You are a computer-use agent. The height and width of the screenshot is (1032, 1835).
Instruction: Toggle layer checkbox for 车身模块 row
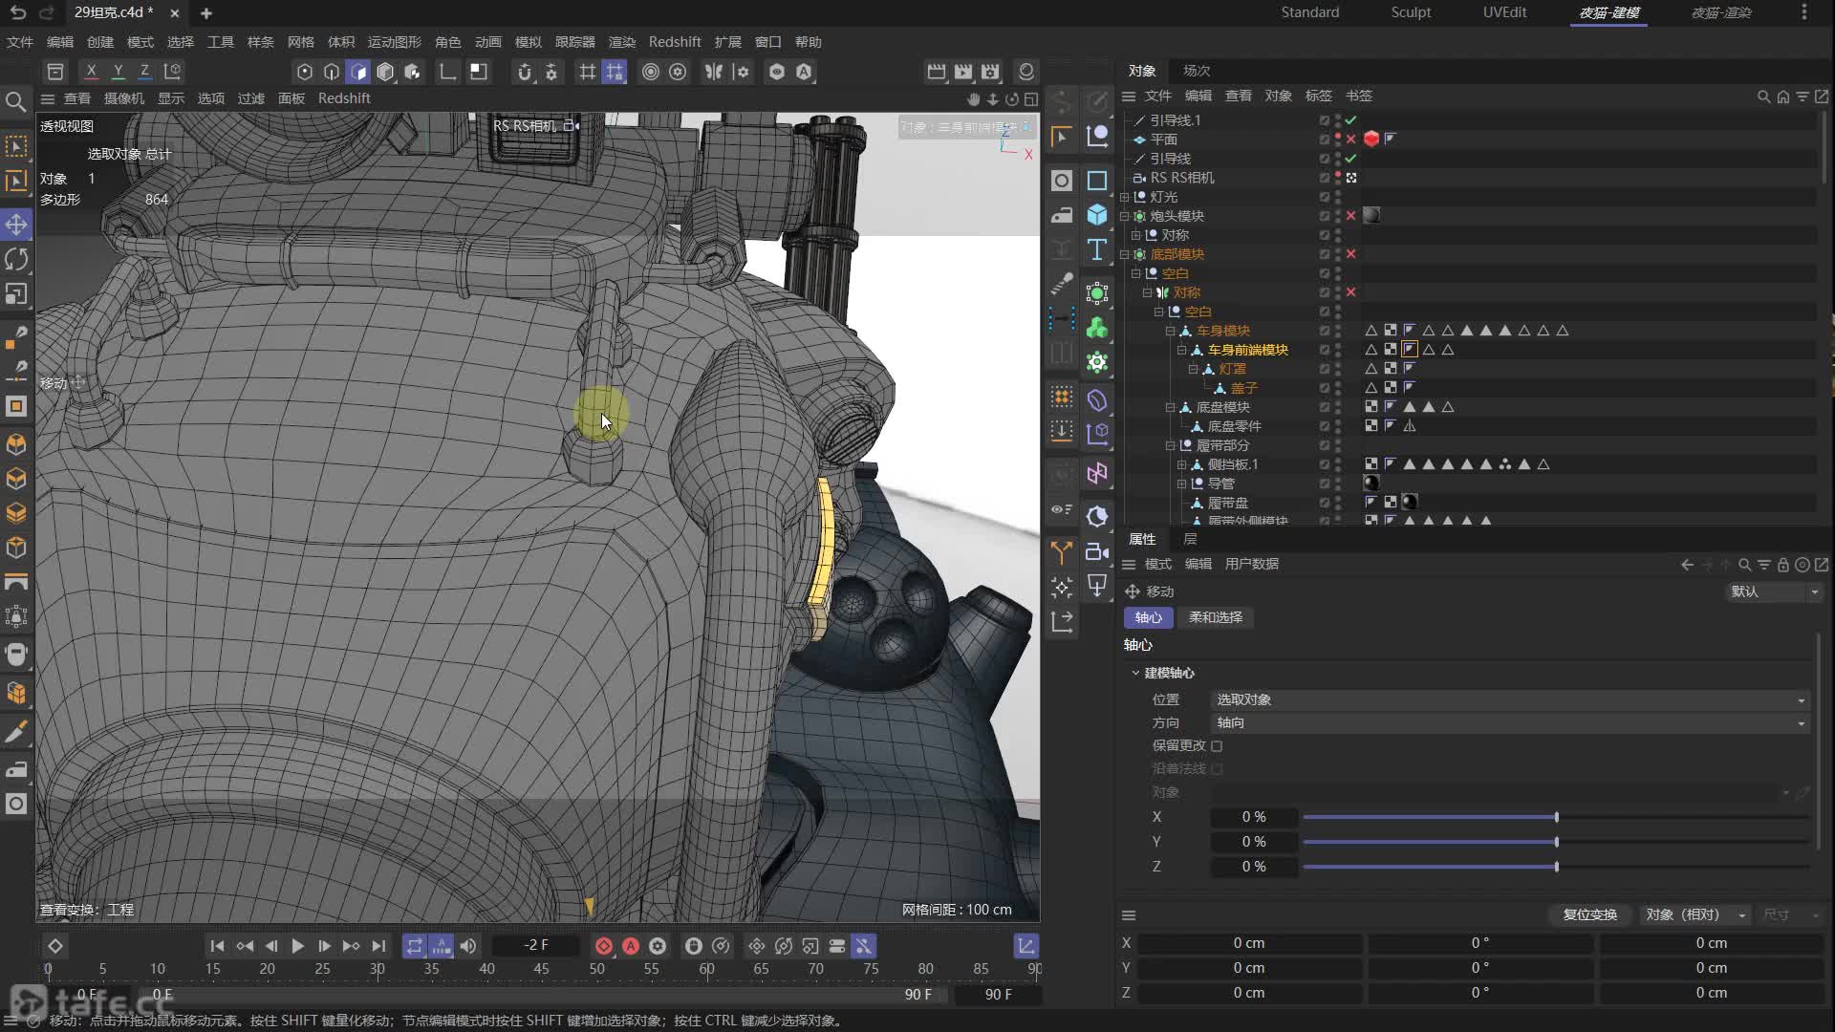coord(1324,331)
